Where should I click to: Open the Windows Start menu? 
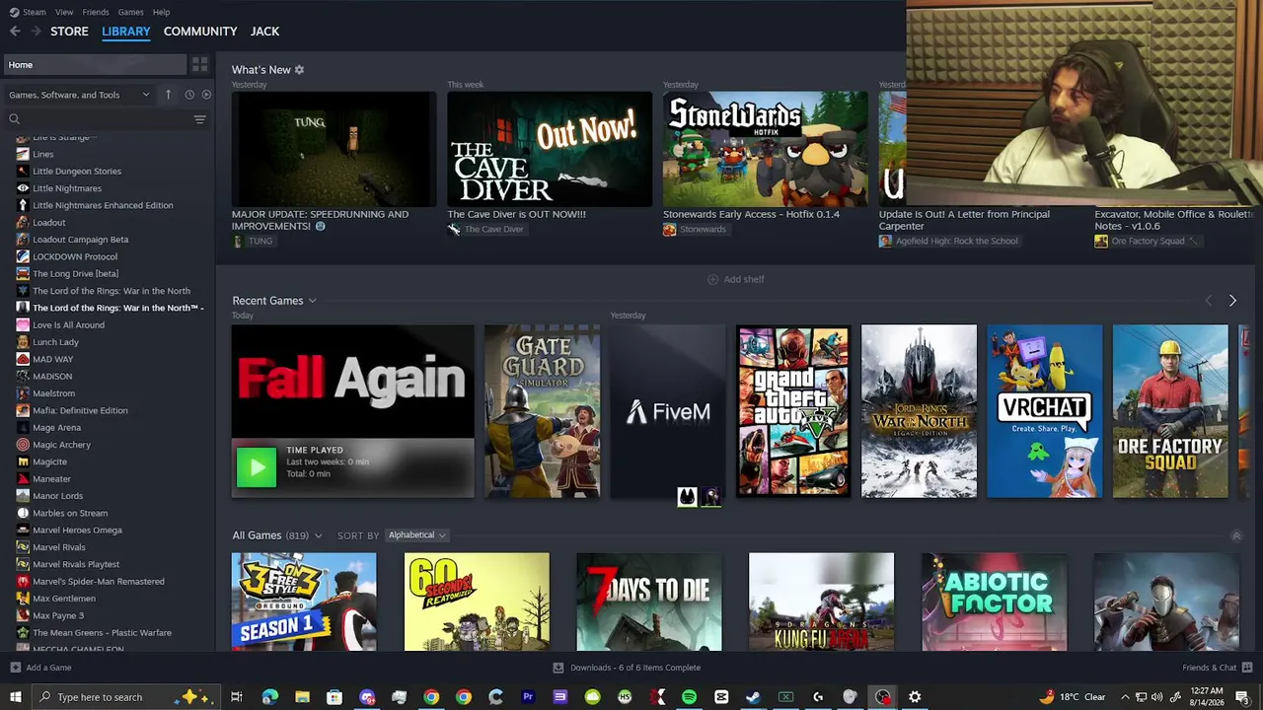(15, 697)
